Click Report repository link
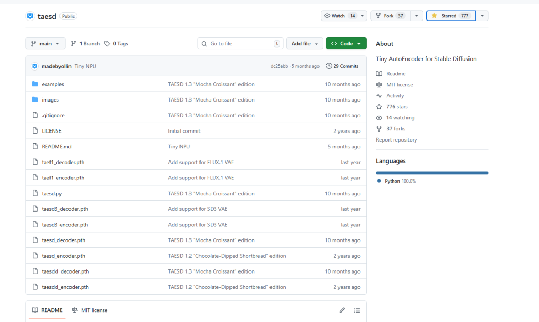The image size is (539, 322). coord(396,140)
